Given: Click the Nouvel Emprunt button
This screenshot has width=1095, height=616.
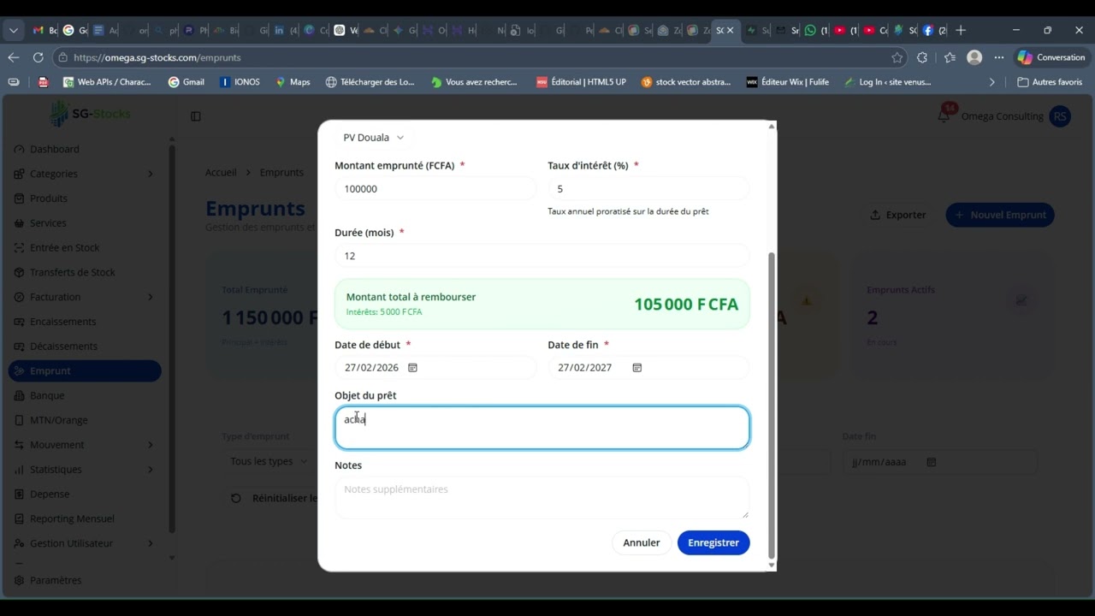Looking at the screenshot, I should coord(1000,216).
